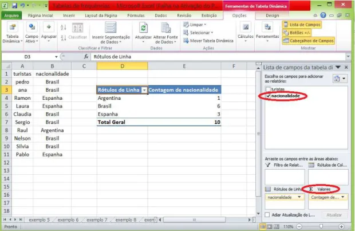Switch to the Página Inicial tab

tap(40, 15)
